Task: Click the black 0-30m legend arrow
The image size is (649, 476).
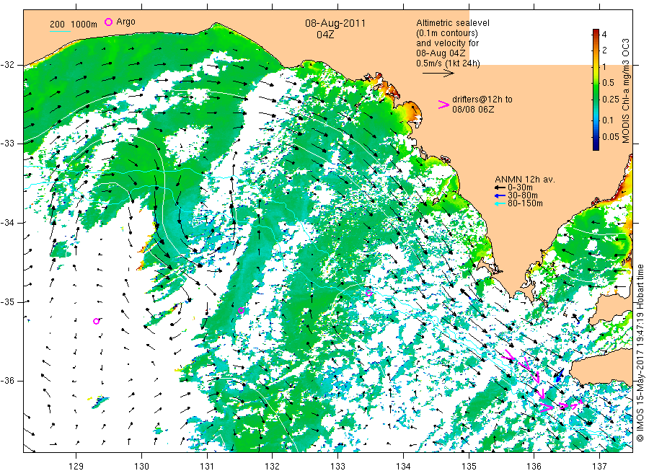Action: pos(500,188)
